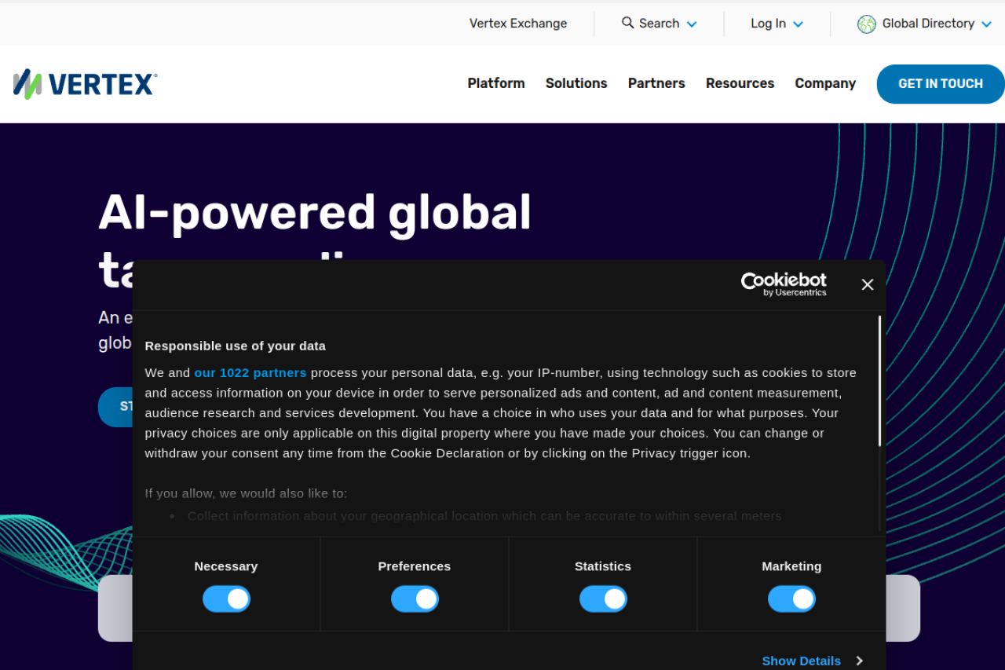Click the Vertex Exchange link
The width and height of the screenshot is (1005, 670).
518,24
